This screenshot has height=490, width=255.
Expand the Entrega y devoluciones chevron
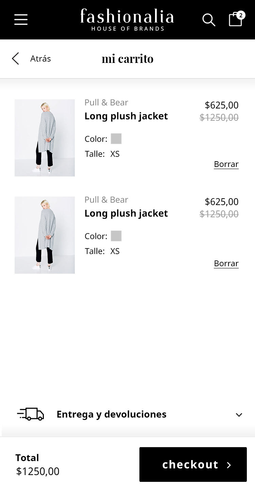(x=239, y=415)
